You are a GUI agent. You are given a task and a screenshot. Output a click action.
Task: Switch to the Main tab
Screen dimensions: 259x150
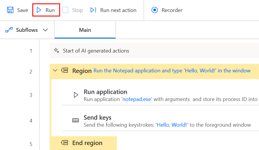click(x=85, y=30)
